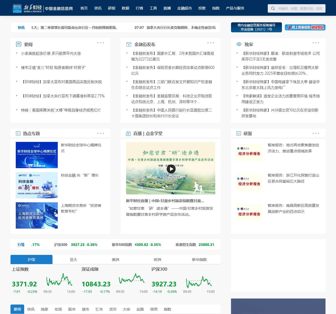The image size is (336, 314).
Task: Open the 行情 menu item
Action: coord(139,8)
